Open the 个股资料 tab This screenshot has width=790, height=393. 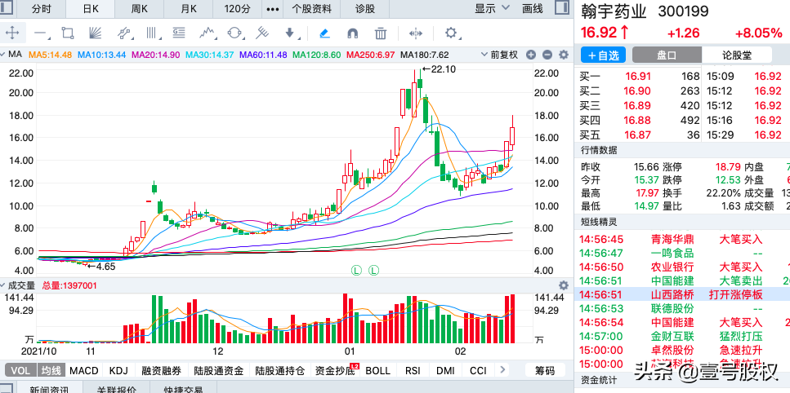(x=312, y=8)
